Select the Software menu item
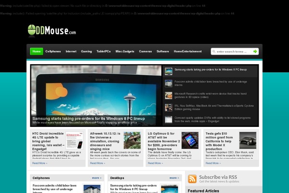 [163, 51]
